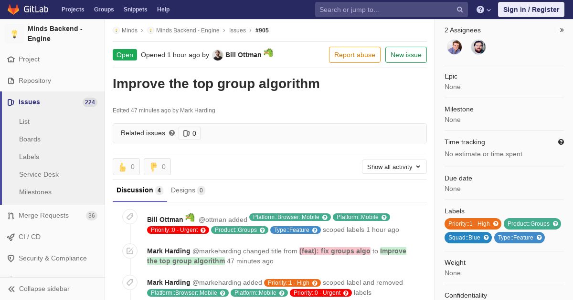Screen dimensions: 573x300
Task: Toggle the thumbs down reaction
Action: tap(157, 167)
